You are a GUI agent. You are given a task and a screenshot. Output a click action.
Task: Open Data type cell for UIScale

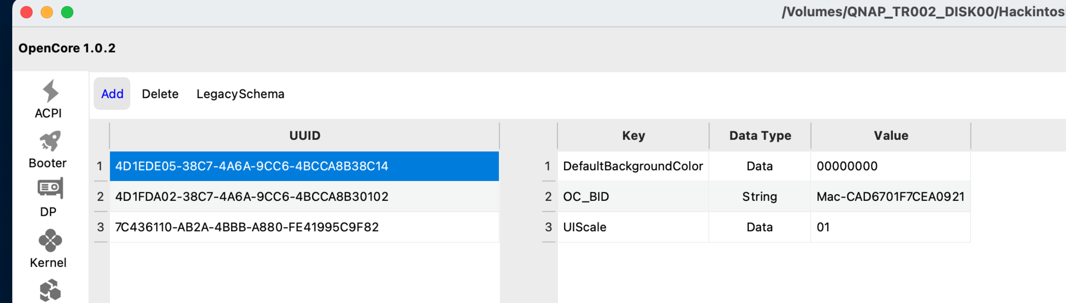(x=760, y=227)
